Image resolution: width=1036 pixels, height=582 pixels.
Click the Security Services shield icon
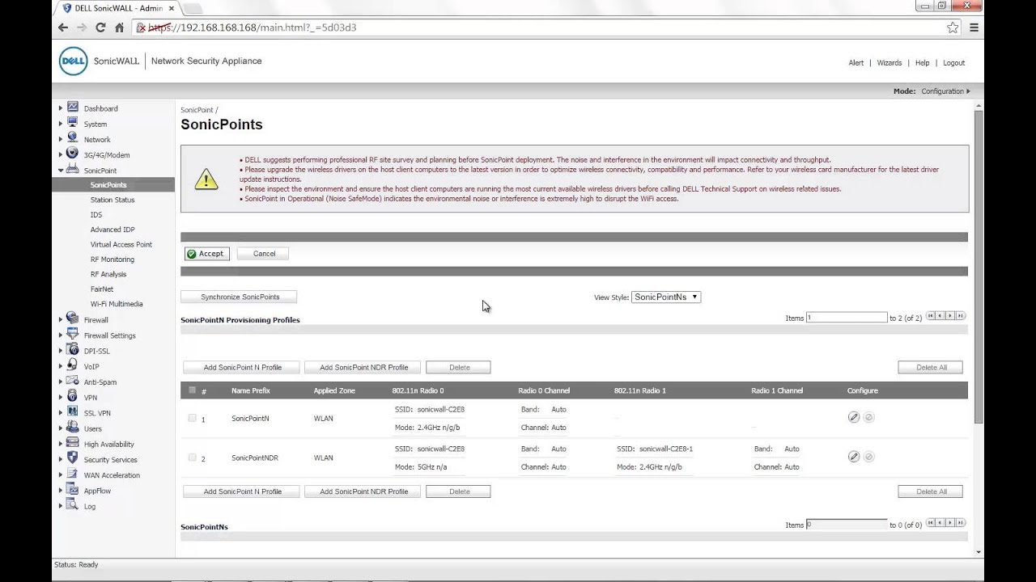[73, 458]
